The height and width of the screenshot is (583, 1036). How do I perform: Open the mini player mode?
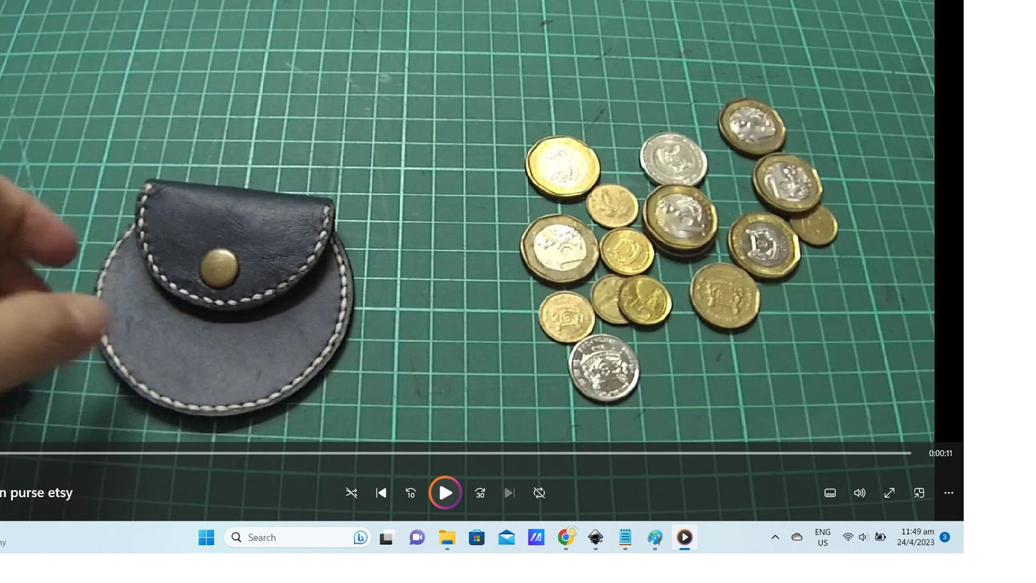pos(919,493)
